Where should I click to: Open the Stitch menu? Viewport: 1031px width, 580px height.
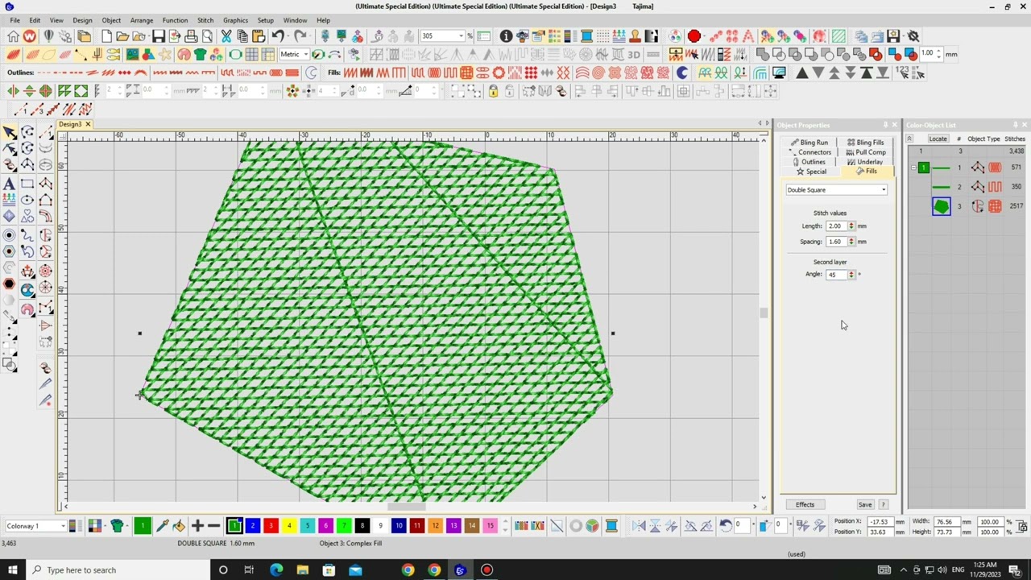point(205,20)
